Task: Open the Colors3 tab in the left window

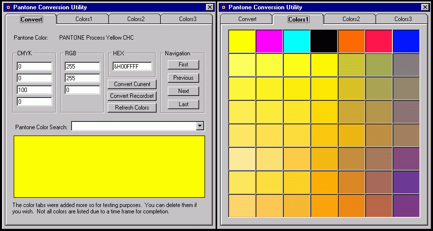Action: 187,19
